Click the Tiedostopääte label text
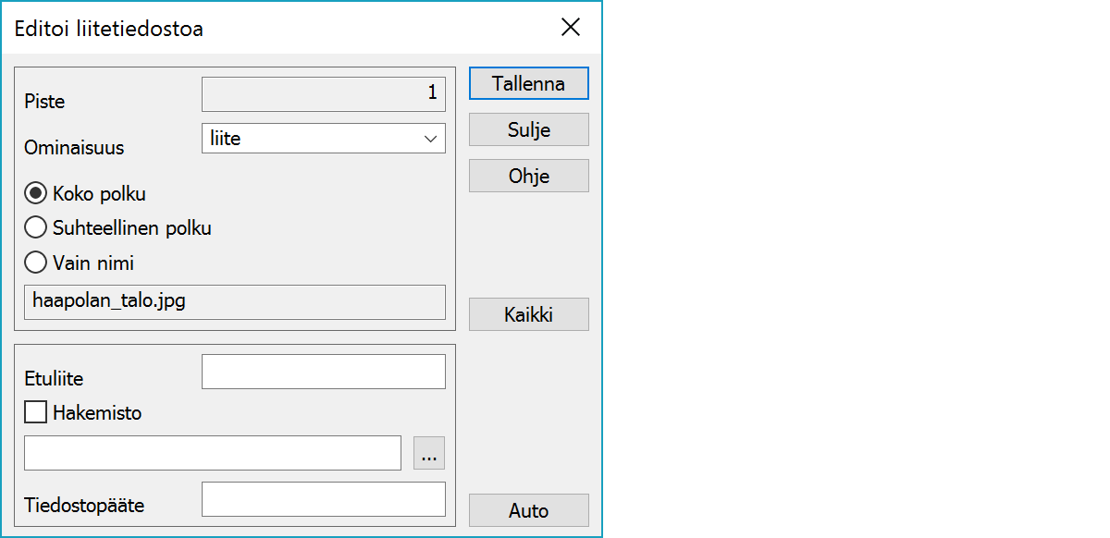The image size is (1110, 538). [x=84, y=506]
